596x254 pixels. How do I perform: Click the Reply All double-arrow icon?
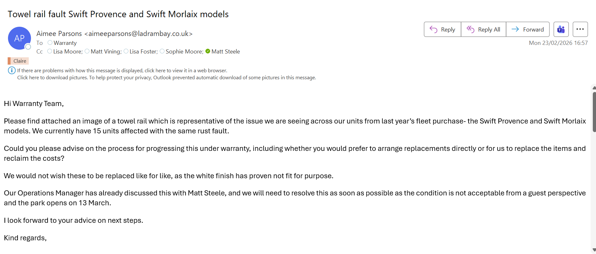pos(470,29)
